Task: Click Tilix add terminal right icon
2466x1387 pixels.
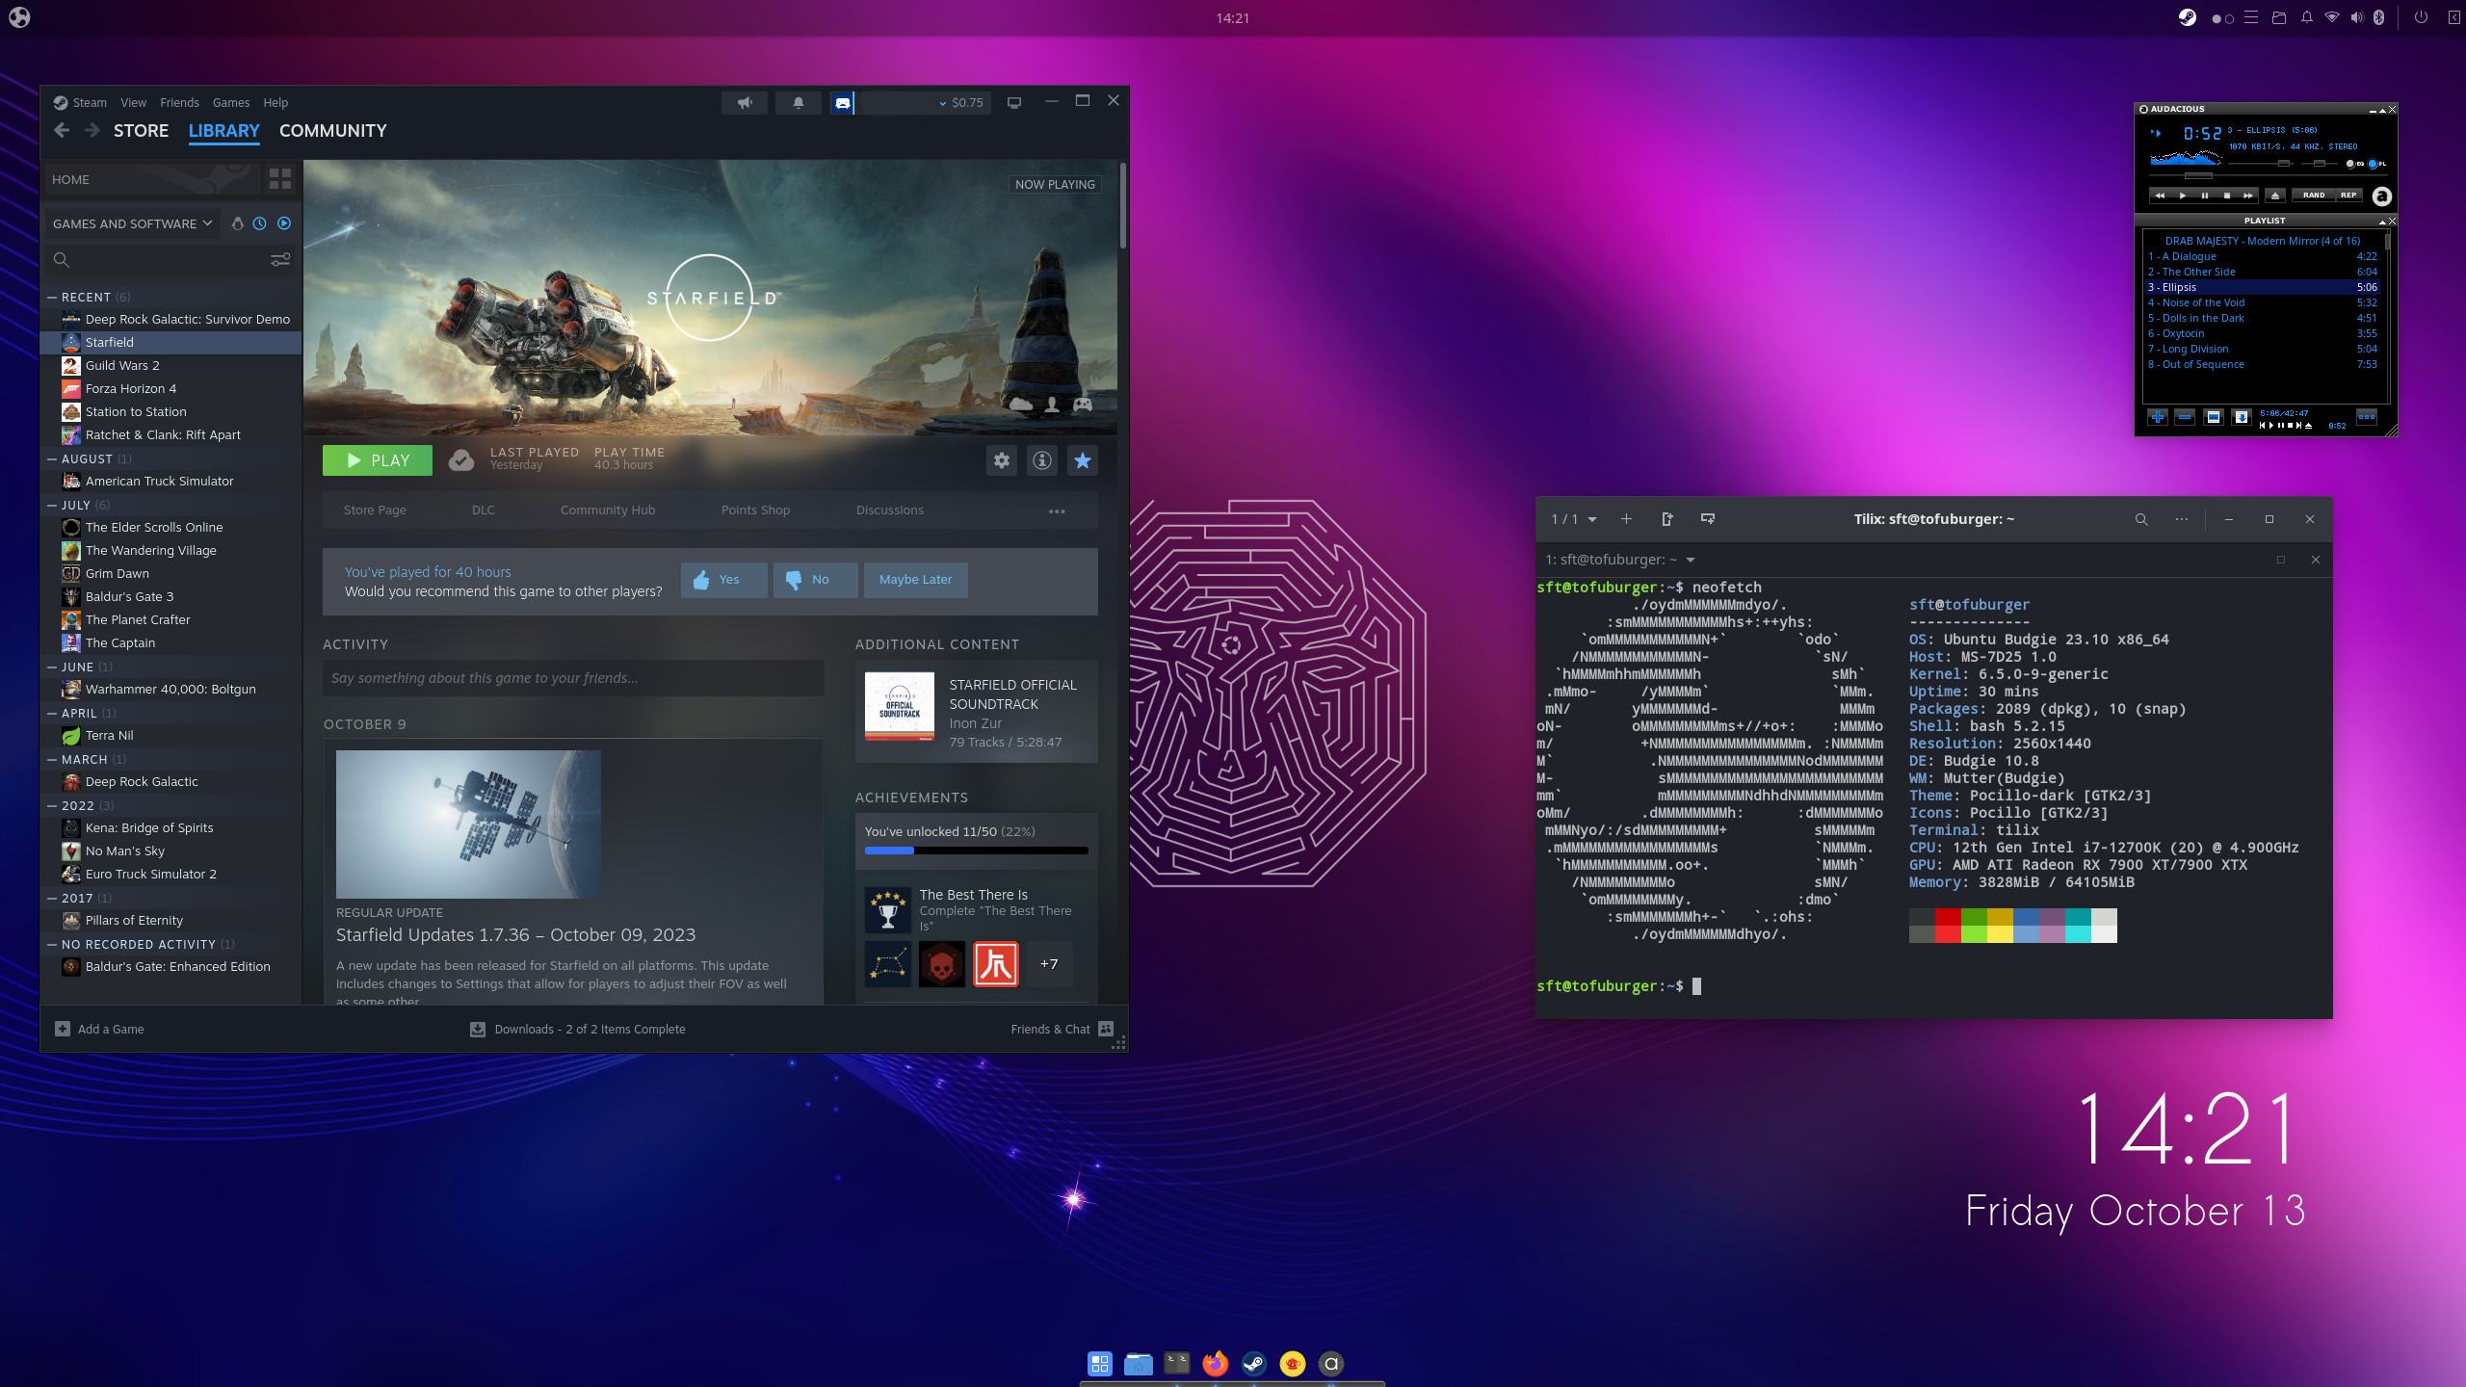Action: pyautogui.click(x=1667, y=519)
